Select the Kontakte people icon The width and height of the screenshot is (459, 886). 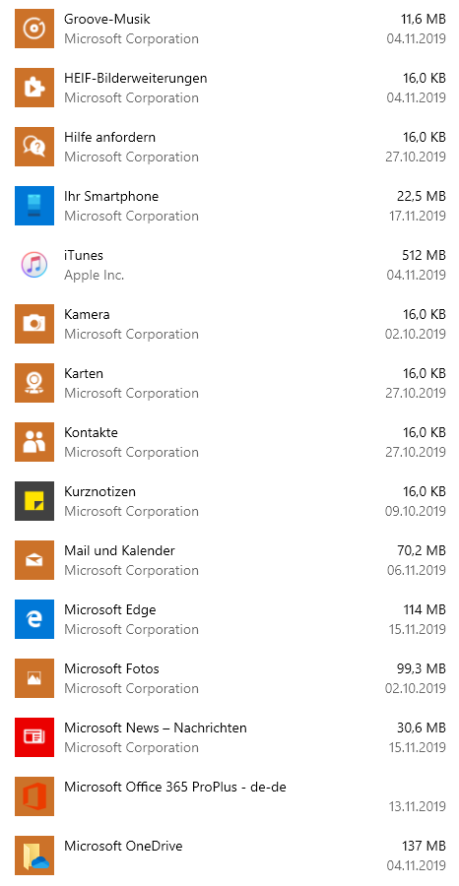click(34, 442)
